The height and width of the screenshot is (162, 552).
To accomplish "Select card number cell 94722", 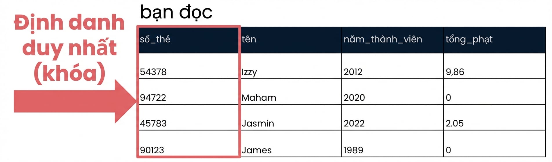I will tap(188, 92).
